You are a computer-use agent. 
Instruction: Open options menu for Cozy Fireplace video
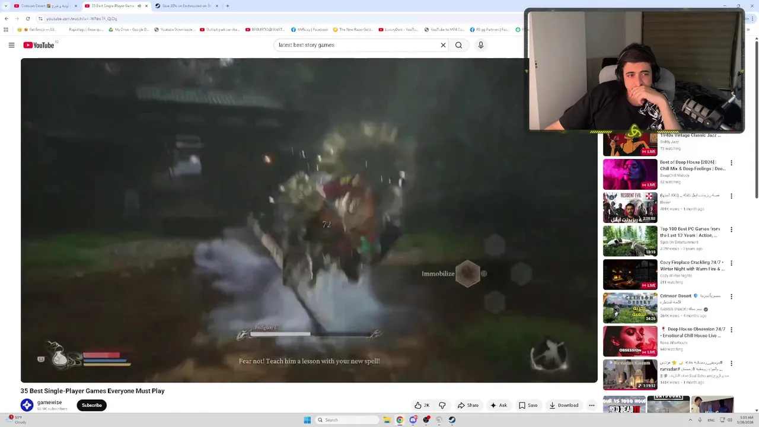(731, 263)
